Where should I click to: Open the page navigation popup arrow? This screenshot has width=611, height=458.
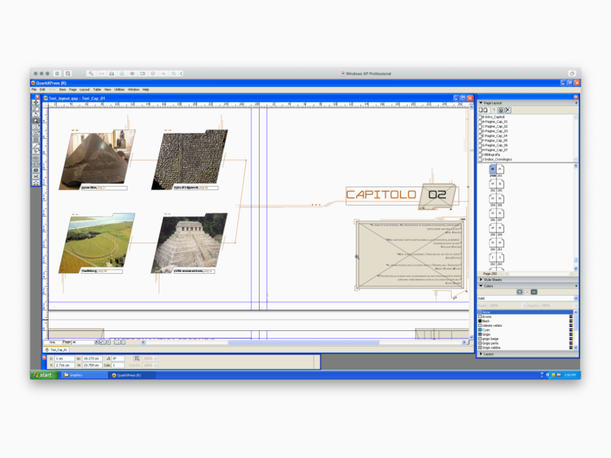(97, 342)
